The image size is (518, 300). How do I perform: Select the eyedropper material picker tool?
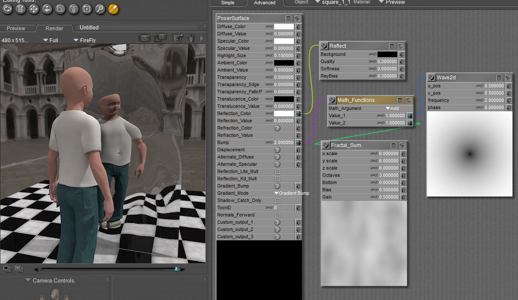point(113,9)
